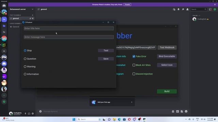This screenshot has width=218, height=122.
Task: Open User Settings gear icon
Action: point(33,114)
